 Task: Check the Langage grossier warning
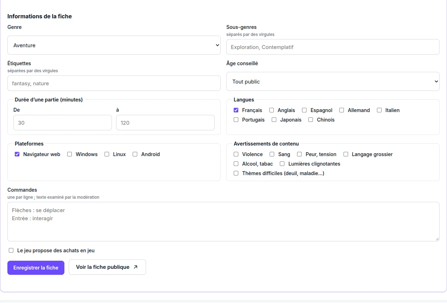[346, 154]
